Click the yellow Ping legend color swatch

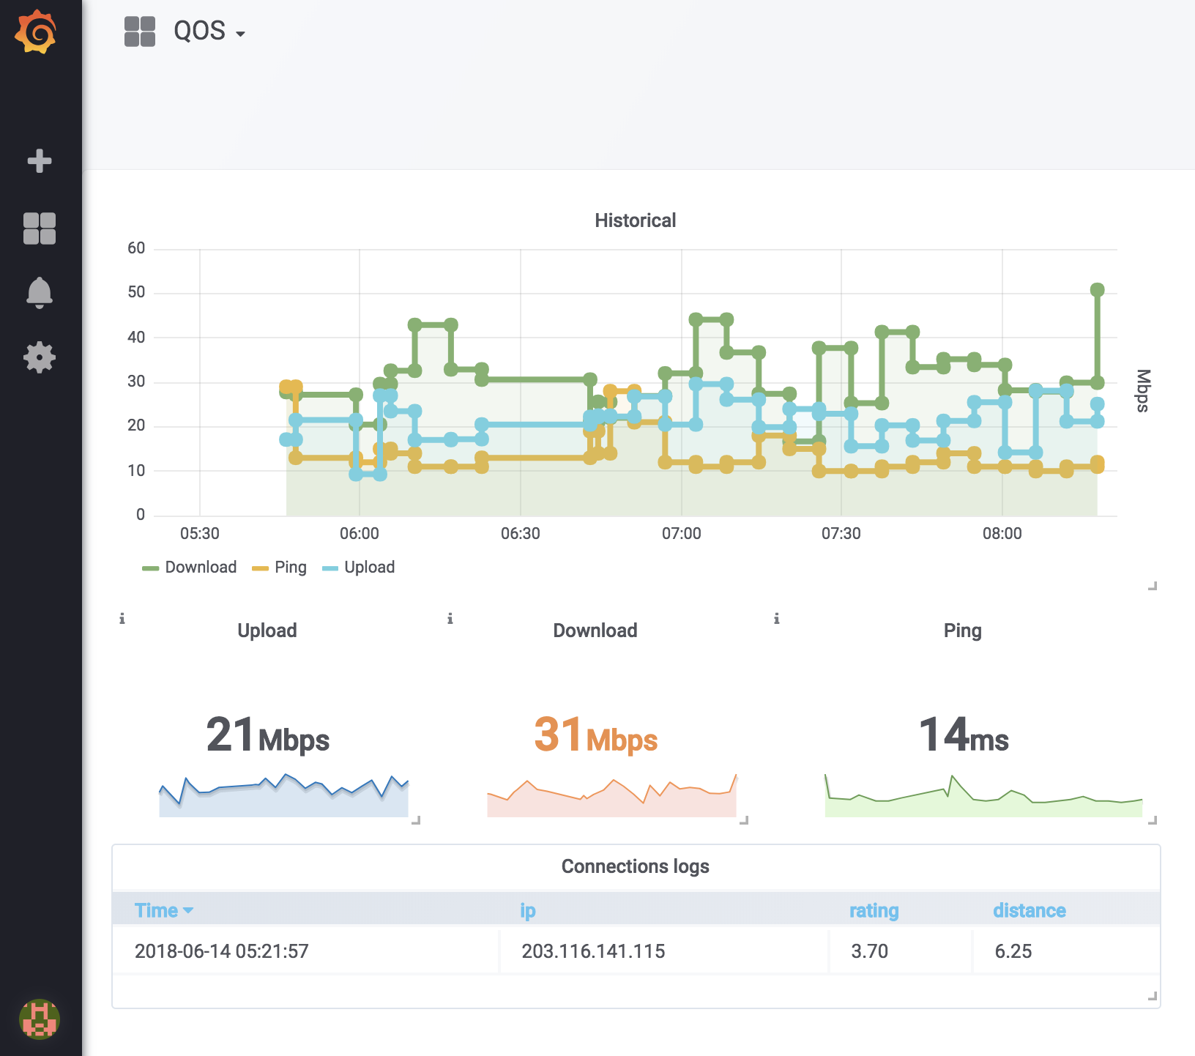[x=260, y=568]
